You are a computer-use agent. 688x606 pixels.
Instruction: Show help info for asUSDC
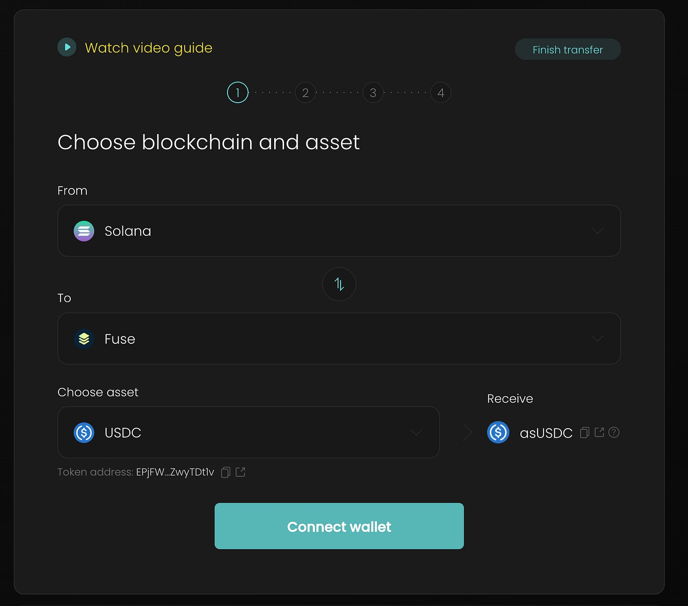click(614, 432)
